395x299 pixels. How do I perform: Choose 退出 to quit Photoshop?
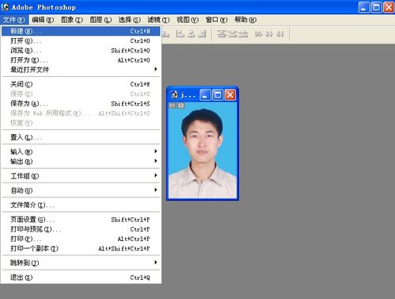pyautogui.click(x=81, y=278)
